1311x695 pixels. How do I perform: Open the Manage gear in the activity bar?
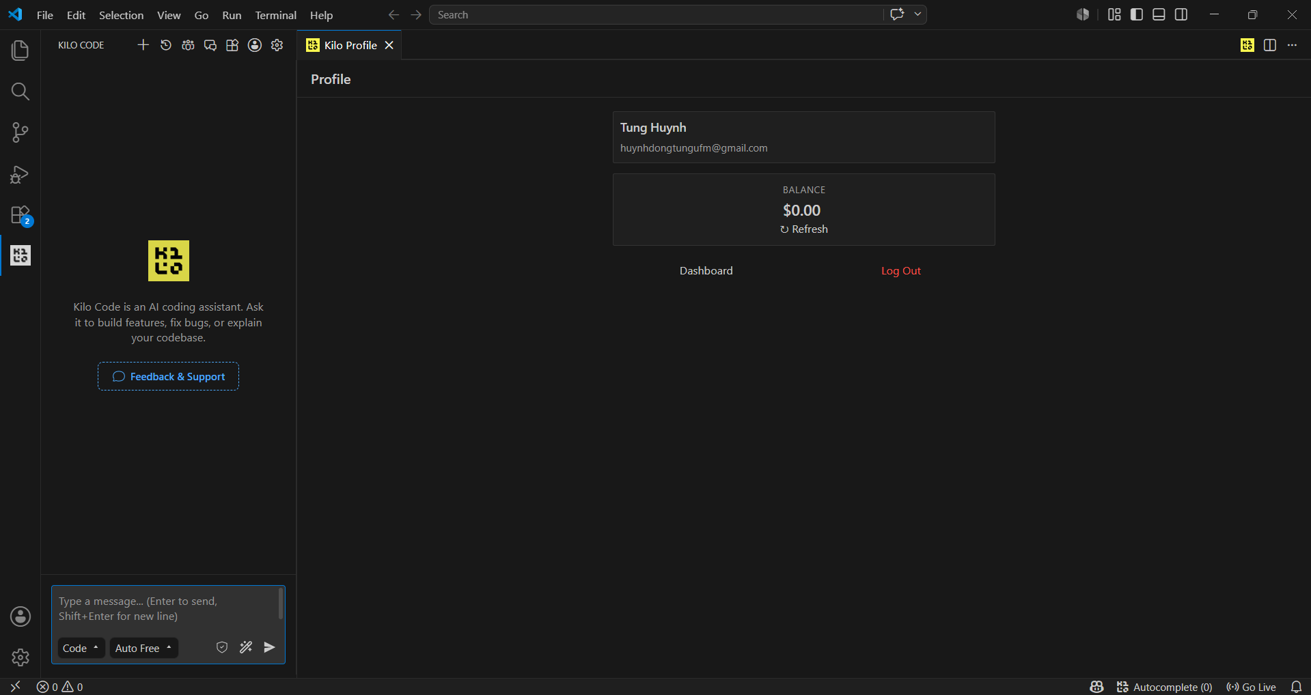pyautogui.click(x=20, y=657)
